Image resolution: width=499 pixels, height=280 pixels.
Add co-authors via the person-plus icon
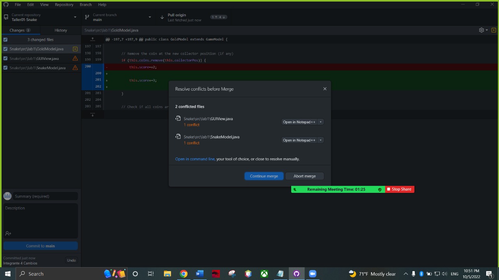[8, 233]
